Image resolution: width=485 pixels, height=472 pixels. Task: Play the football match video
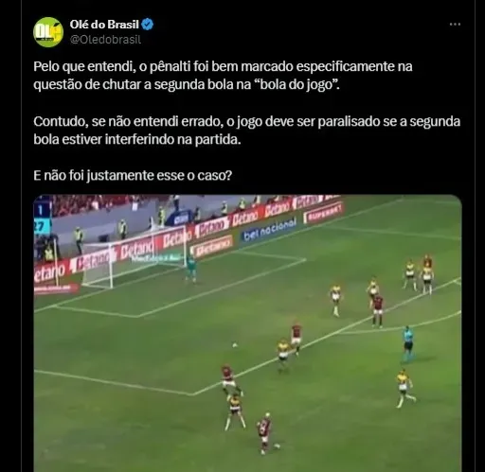247,333
